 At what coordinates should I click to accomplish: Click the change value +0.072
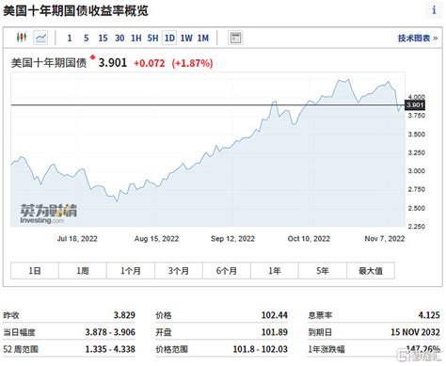(x=150, y=63)
